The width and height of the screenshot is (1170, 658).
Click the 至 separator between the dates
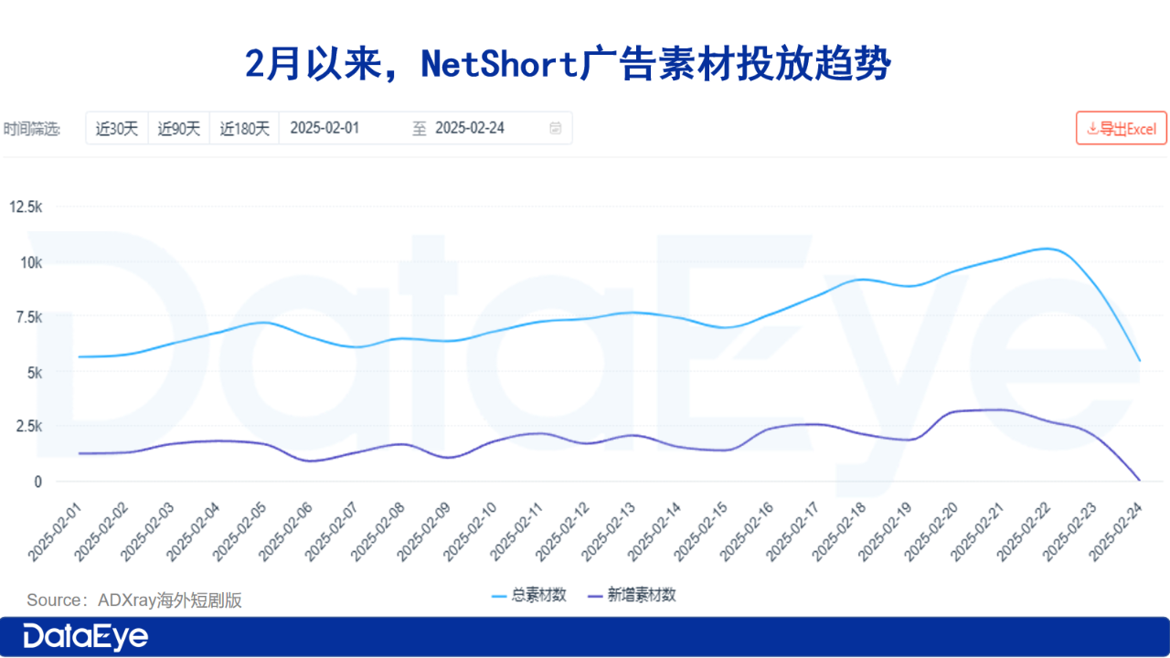(x=420, y=128)
